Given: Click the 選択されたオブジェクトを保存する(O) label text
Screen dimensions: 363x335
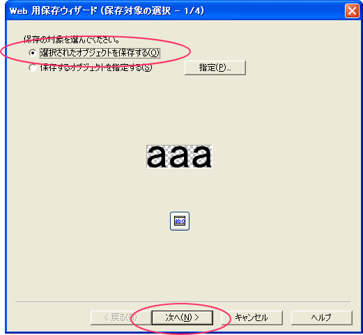Looking at the screenshot, I should pos(100,53).
